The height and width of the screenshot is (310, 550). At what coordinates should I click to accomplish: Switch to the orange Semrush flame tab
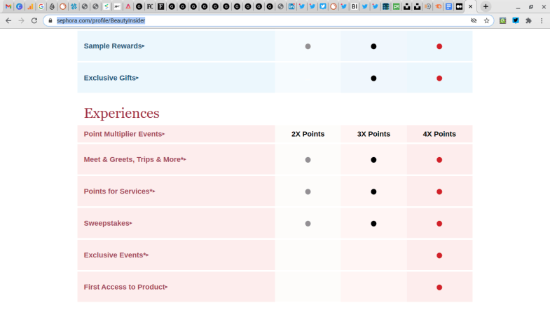click(x=438, y=6)
